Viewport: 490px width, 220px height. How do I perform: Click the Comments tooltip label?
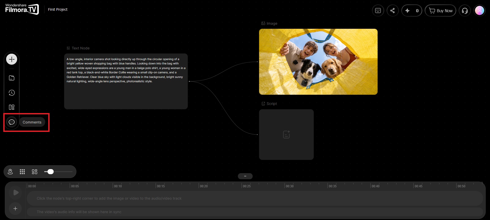tap(32, 122)
